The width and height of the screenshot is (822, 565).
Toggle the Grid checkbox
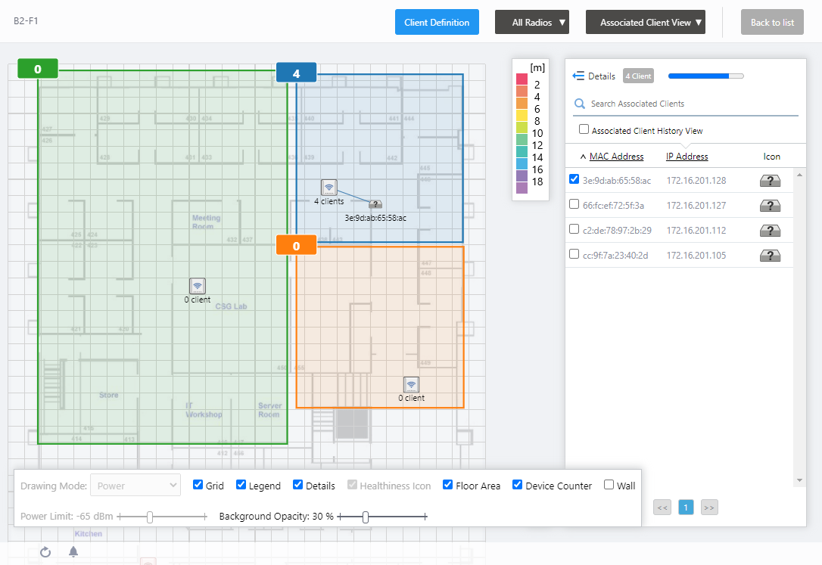point(198,485)
